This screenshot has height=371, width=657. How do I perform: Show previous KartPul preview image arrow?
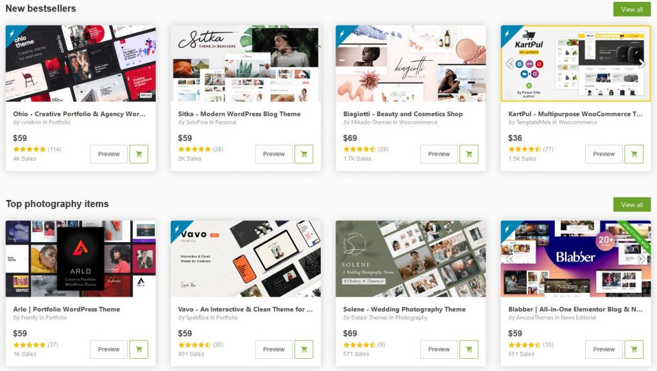[x=509, y=63]
